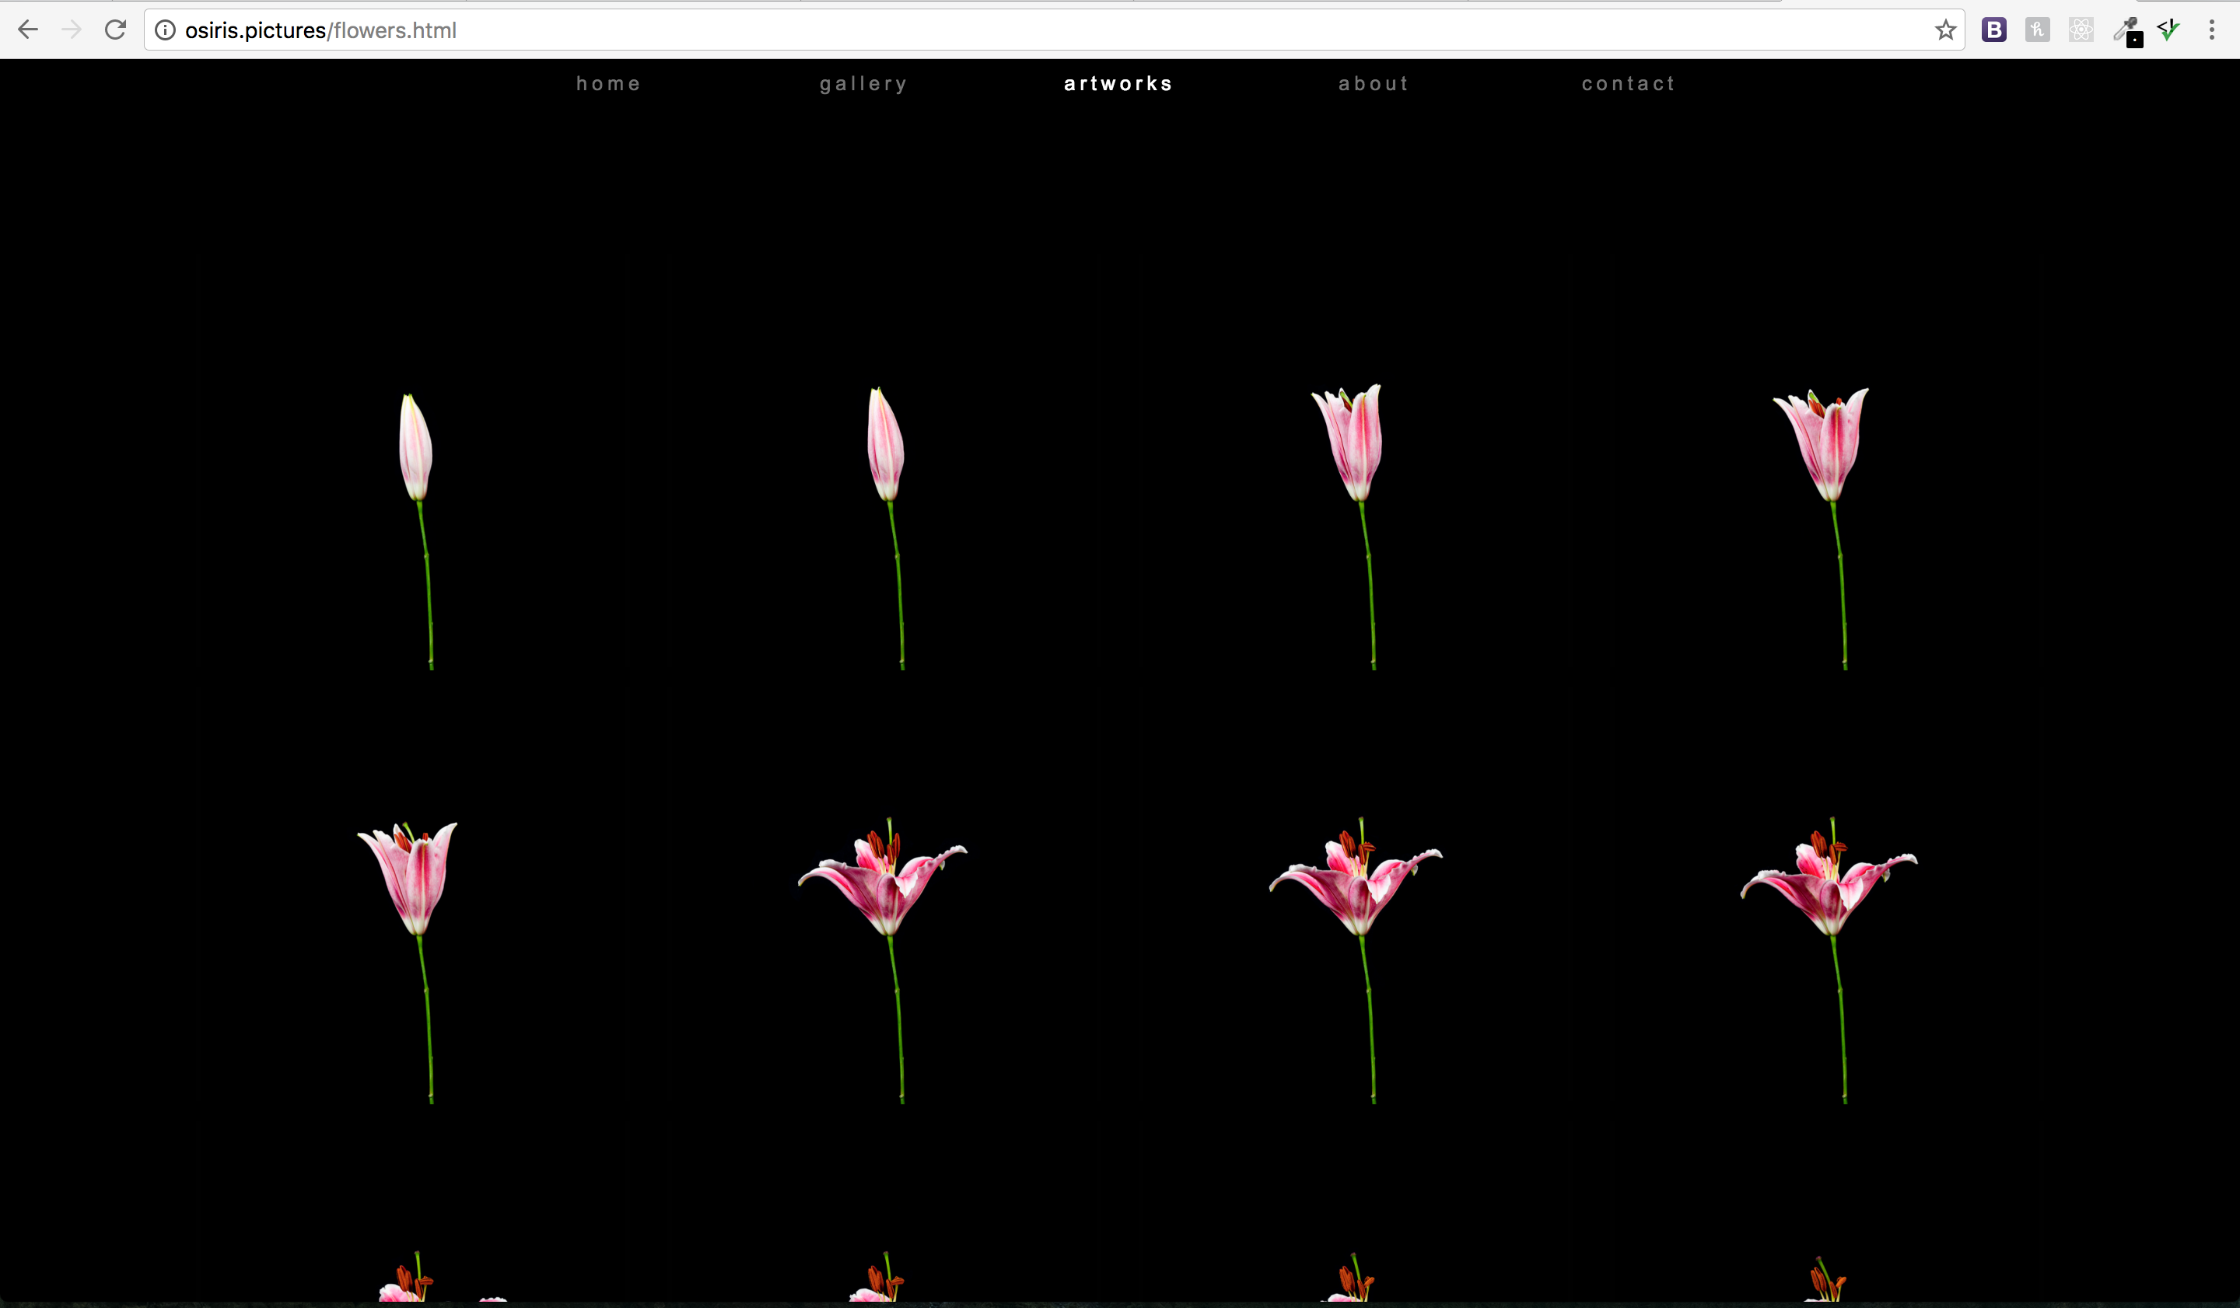This screenshot has height=1308, width=2240.
Task: Open the gallery navigation link
Action: click(x=864, y=83)
